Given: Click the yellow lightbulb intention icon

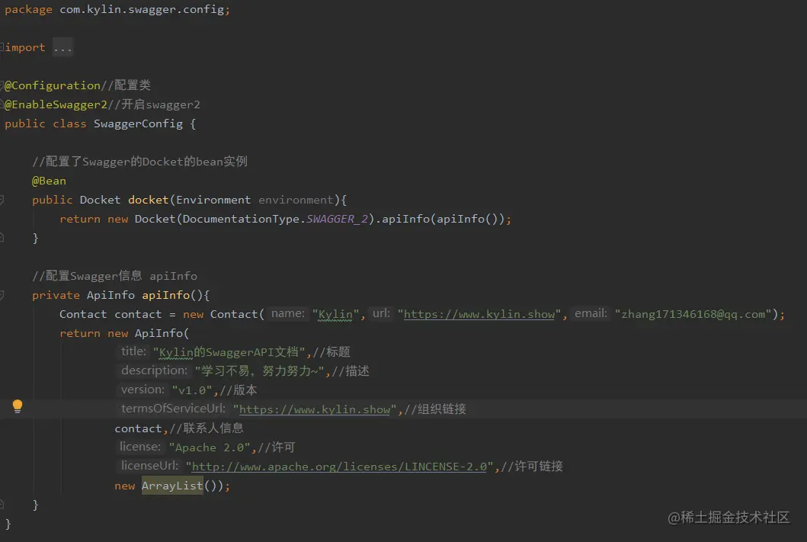Looking at the screenshot, I should [17, 406].
